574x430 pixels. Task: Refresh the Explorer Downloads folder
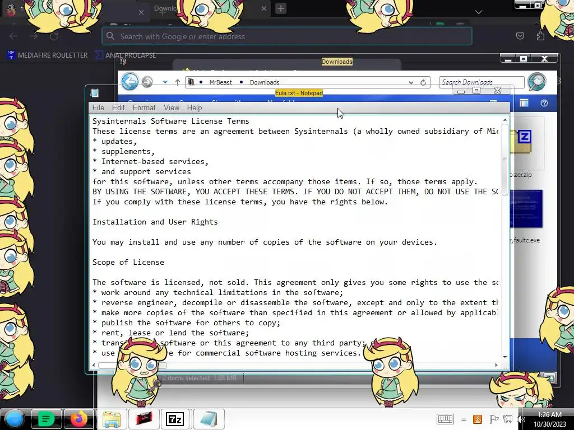[x=423, y=83]
